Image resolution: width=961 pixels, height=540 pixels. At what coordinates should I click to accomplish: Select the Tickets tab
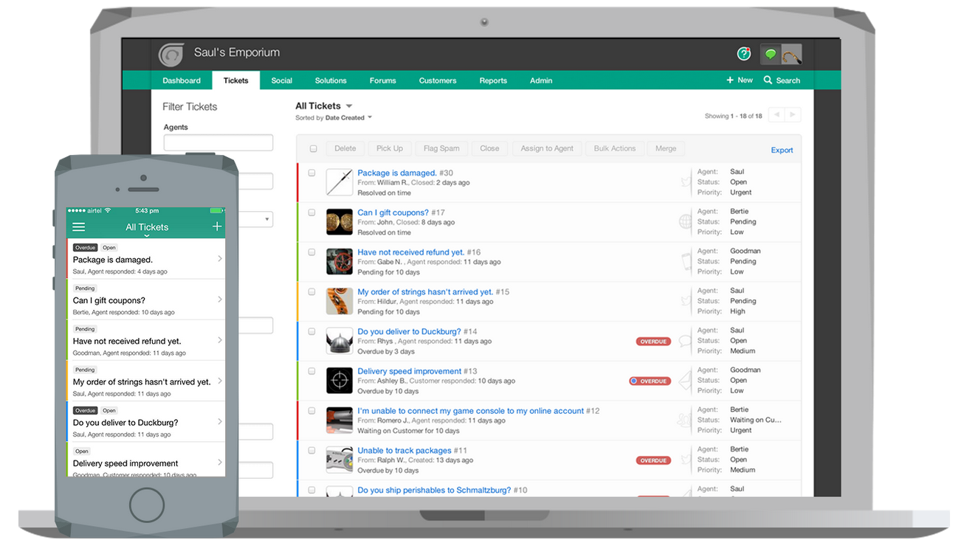pyautogui.click(x=236, y=80)
